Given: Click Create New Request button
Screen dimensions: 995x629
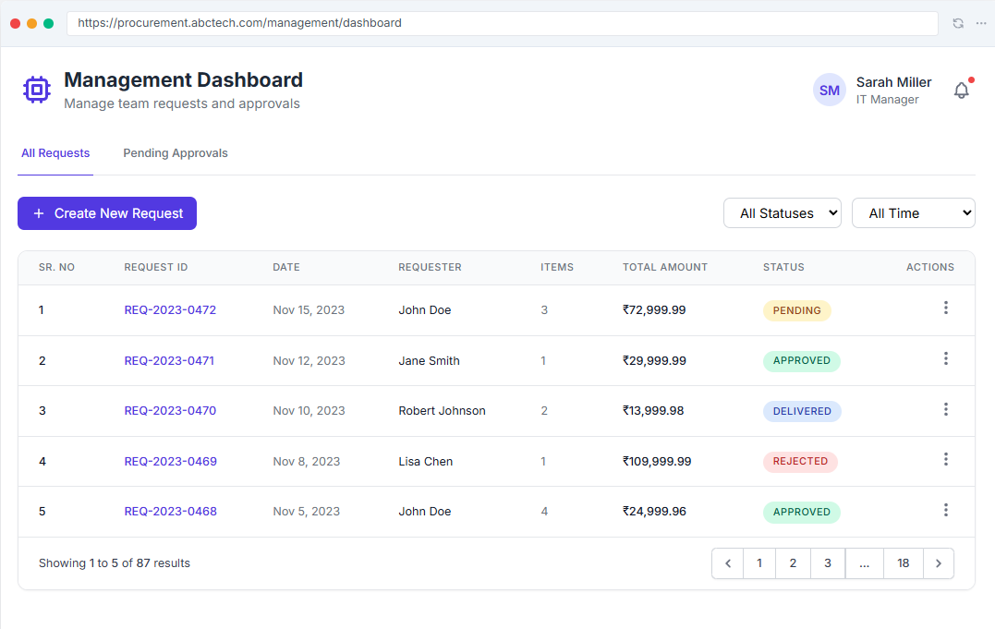Looking at the screenshot, I should [107, 213].
